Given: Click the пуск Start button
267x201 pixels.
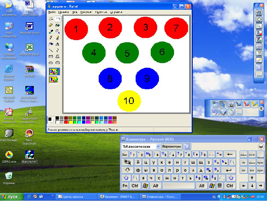Looking at the screenshot, I should (11, 197).
